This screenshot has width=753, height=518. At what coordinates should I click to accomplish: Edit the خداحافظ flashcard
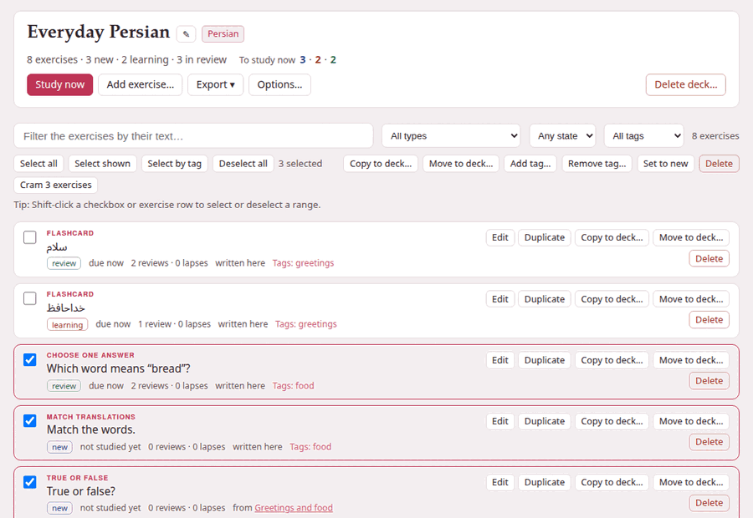click(x=500, y=299)
